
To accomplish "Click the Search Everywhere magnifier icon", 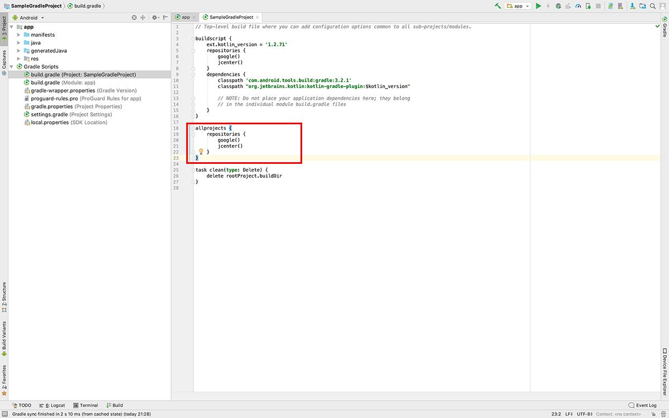I will pos(653,6).
